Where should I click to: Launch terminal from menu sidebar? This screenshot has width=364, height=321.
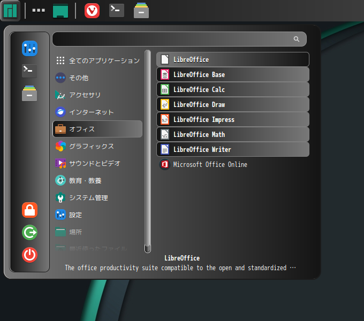(29, 71)
